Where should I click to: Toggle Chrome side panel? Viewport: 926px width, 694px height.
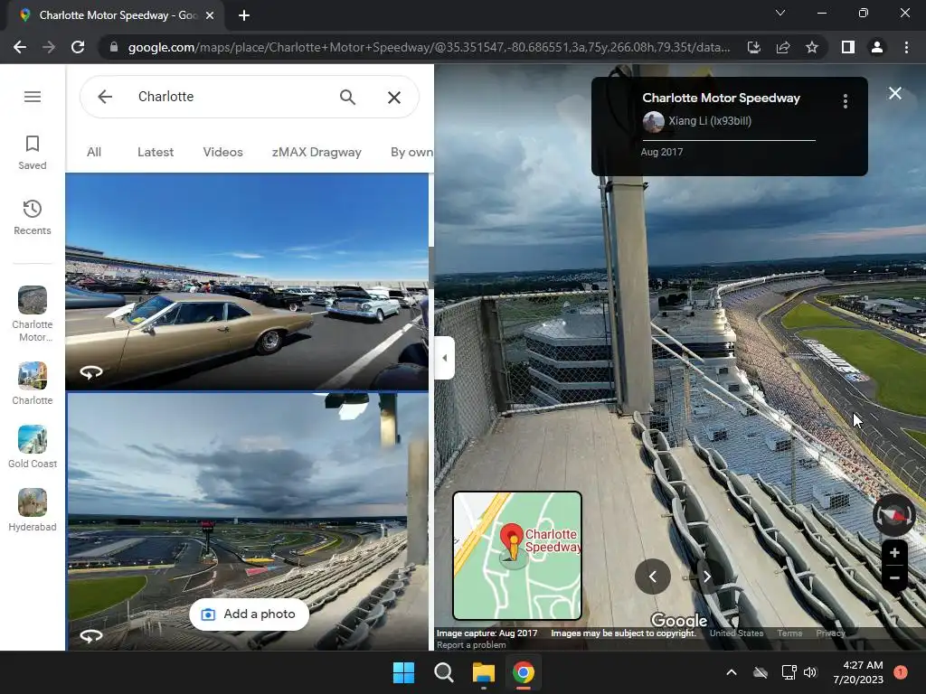pos(848,47)
